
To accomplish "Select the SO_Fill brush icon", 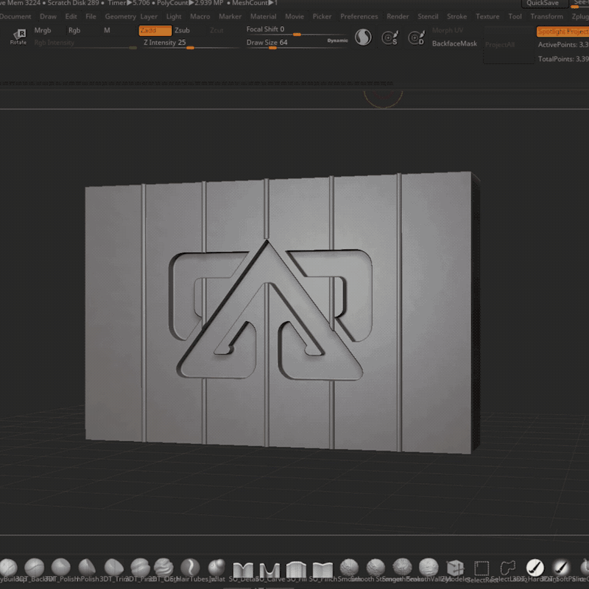I will [x=297, y=568].
